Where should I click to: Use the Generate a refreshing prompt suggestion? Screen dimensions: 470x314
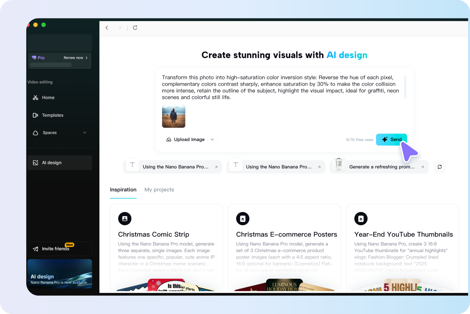click(379, 167)
